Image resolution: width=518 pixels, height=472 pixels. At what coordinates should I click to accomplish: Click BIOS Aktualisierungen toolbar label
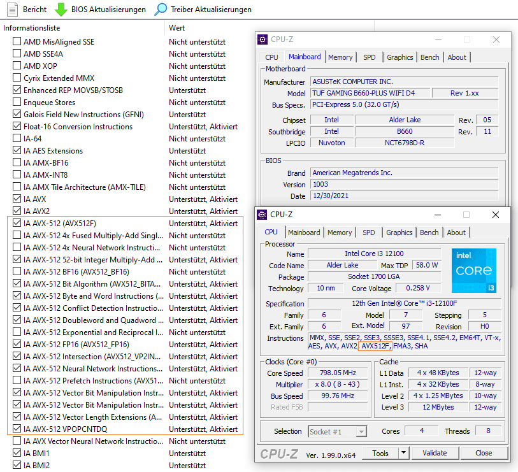coord(108,10)
